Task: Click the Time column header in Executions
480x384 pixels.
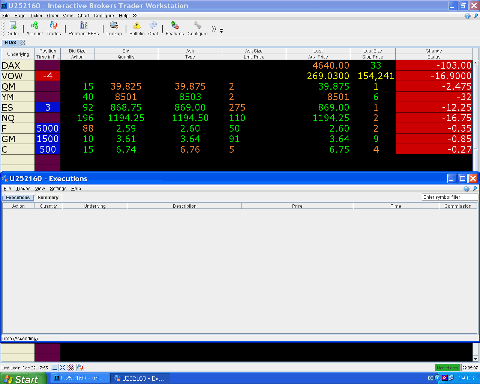Action: (396, 206)
